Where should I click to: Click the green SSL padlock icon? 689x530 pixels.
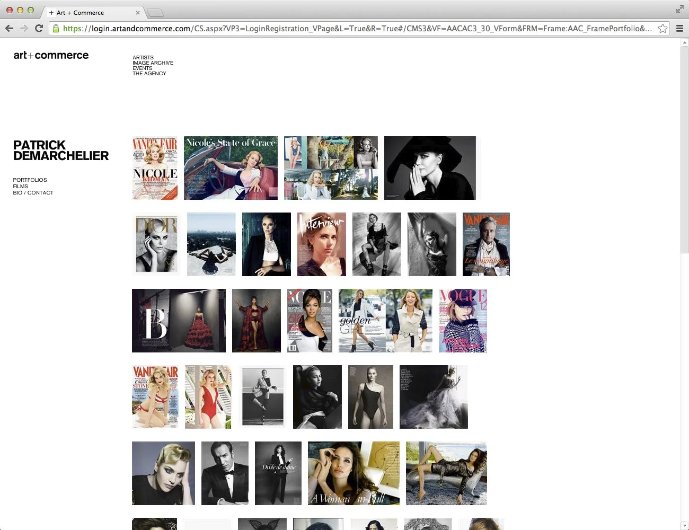click(x=56, y=29)
